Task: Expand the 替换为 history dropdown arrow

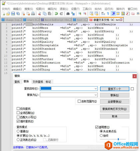Action: pyautogui.click(x=96, y=95)
